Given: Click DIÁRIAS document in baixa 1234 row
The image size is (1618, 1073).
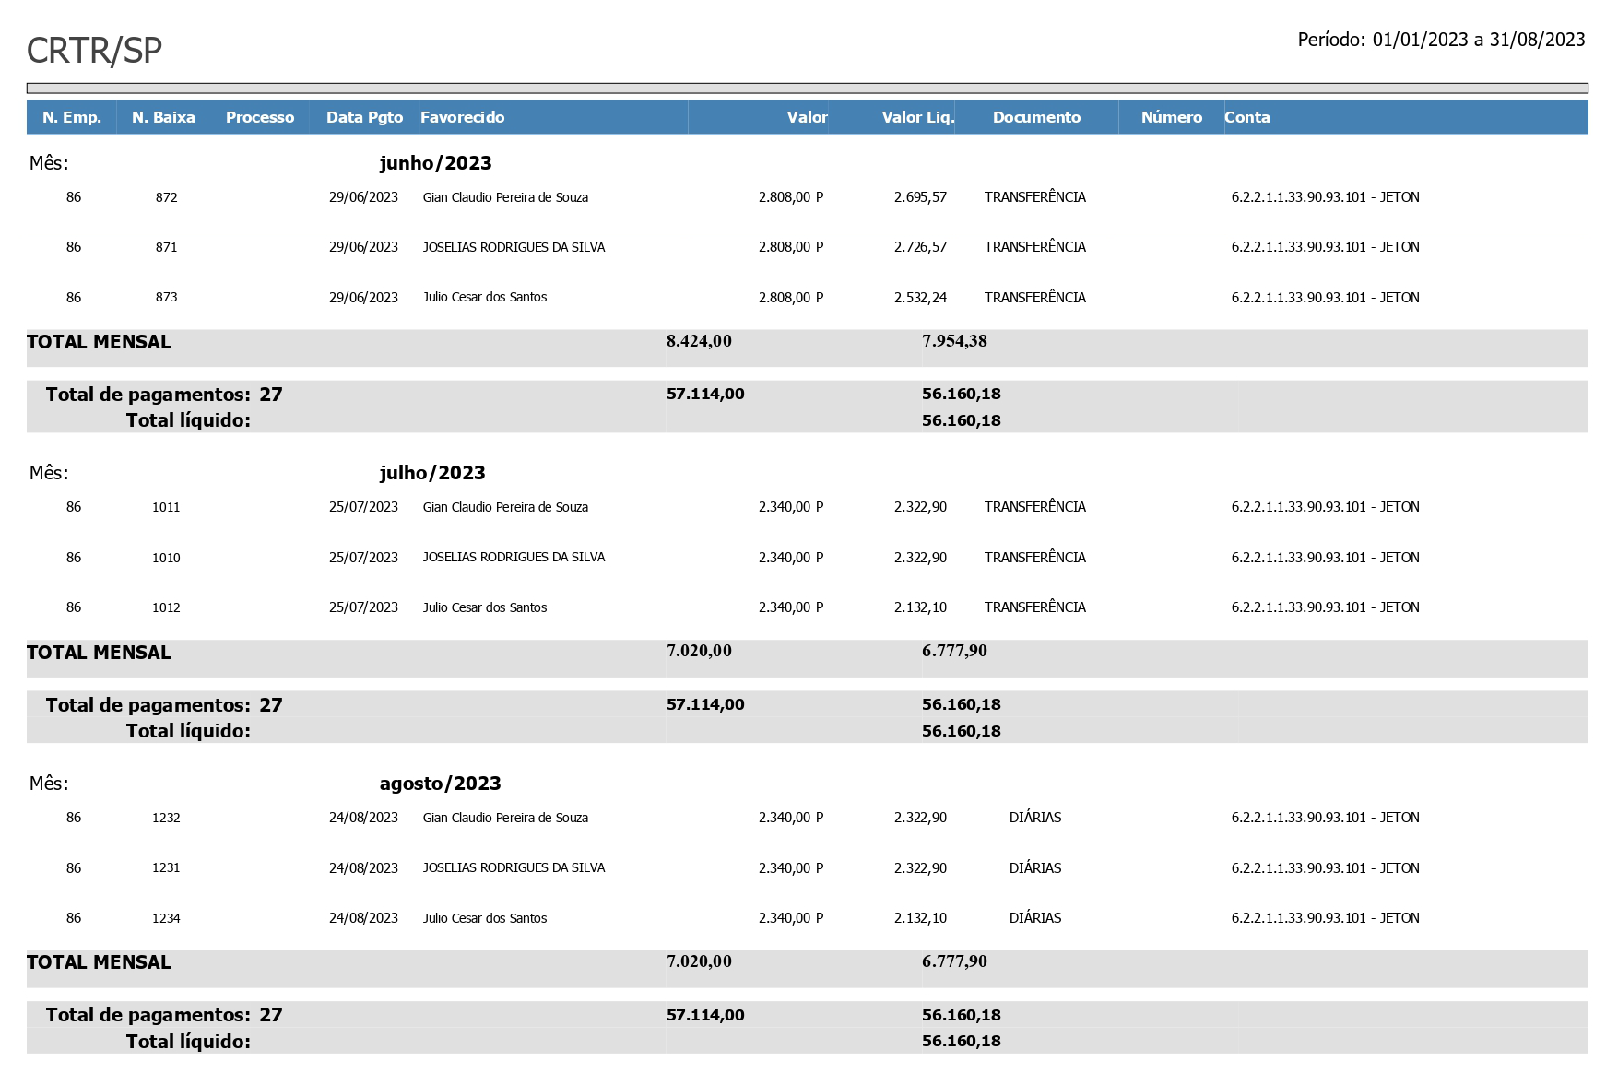Looking at the screenshot, I should tap(1035, 918).
